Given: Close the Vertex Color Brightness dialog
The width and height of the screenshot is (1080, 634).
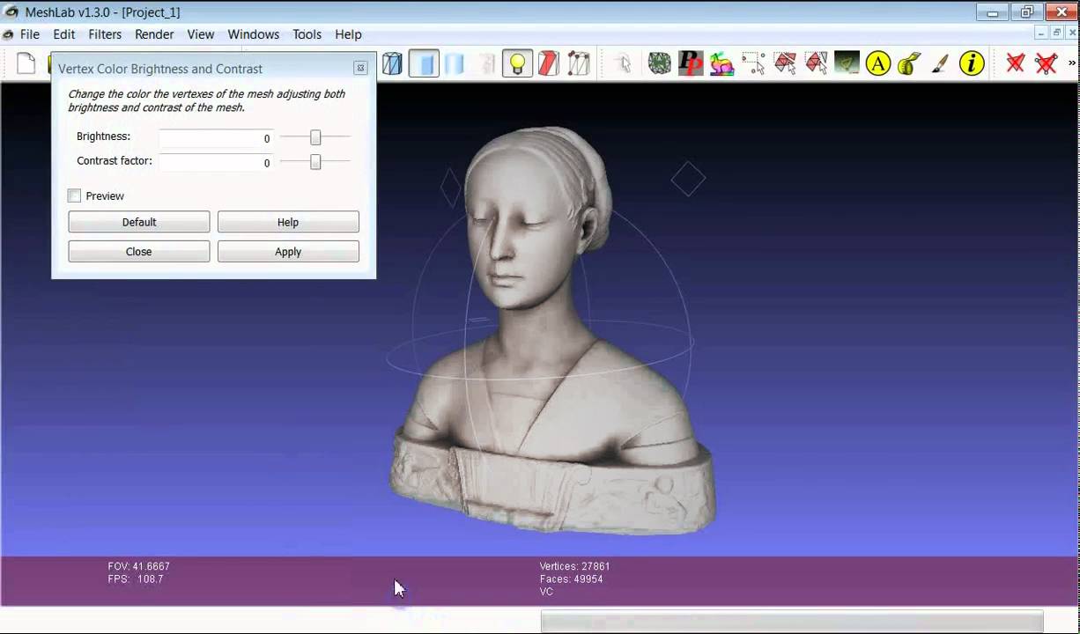Looking at the screenshot, I should coord(360,68).
